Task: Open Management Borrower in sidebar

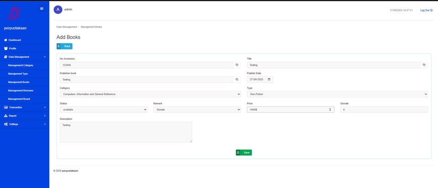Action: click(21, 91)
